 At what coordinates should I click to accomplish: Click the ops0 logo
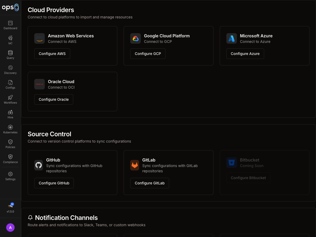coord(10,7)
